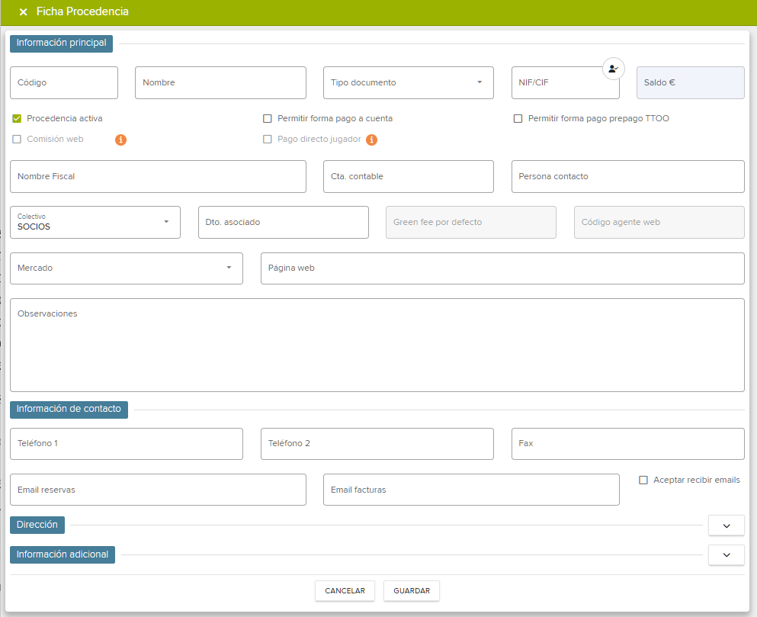The height and width of the screenshot is (617, 757).
Task: Click the Green fee por defecto field
Action: (471, 222)
